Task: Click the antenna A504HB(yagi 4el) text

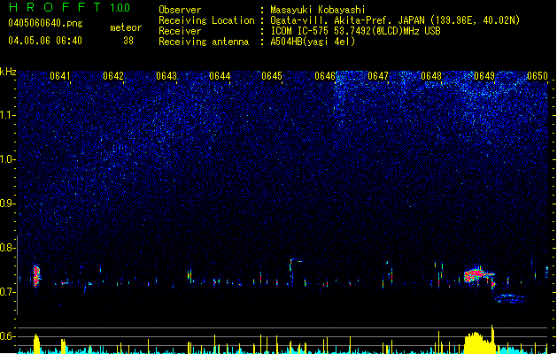Action: coord(313,42)
